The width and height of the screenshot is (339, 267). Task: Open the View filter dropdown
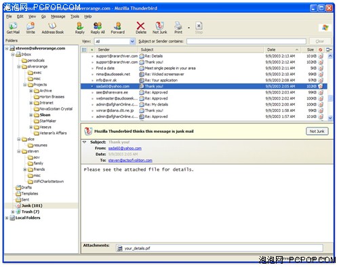(132, 41)
